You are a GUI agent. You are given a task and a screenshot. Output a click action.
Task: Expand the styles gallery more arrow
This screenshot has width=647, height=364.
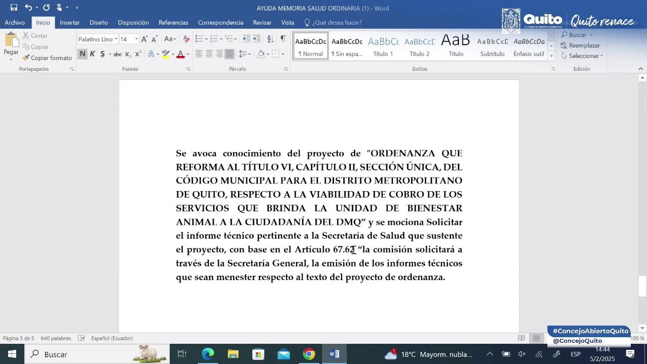tap(551, 56)
